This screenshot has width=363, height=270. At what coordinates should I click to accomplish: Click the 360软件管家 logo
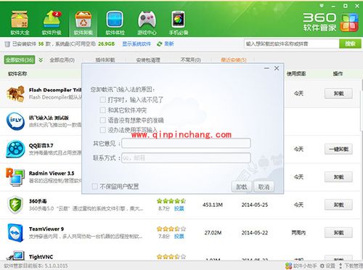point(330,22)
